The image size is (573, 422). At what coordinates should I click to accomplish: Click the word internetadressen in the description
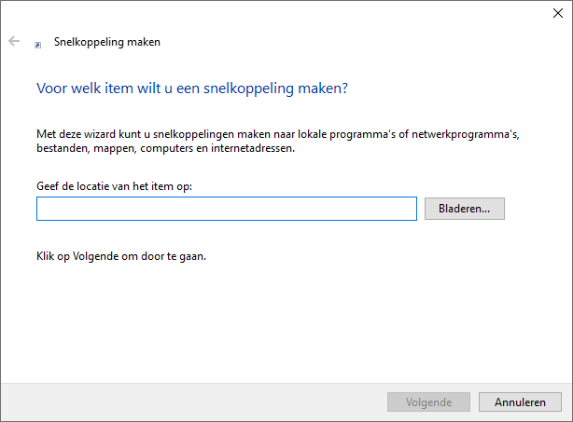(253, 148)
